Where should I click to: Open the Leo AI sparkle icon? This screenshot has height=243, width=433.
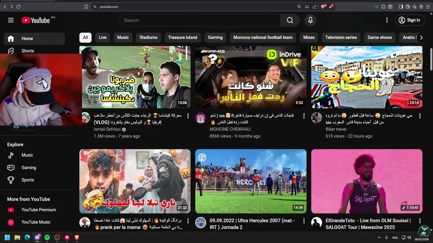(414, 7)
